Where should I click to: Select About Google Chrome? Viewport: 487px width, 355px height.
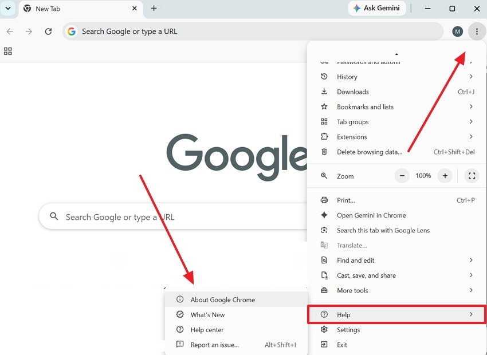tap(236, 299)
